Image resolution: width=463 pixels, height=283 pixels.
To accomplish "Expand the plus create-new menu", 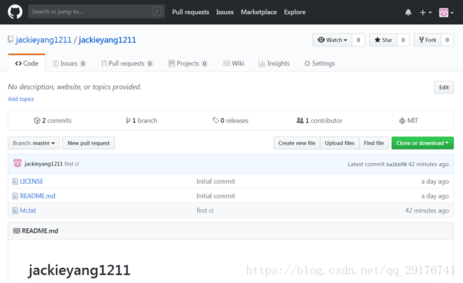I will (x=425, y=13).
